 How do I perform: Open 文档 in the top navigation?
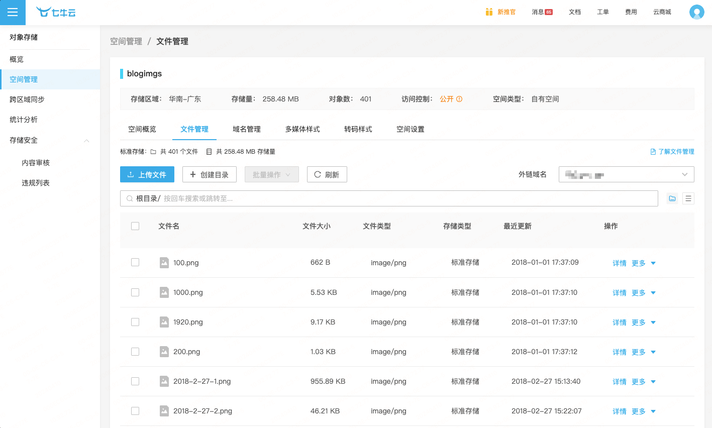point(575,12)
